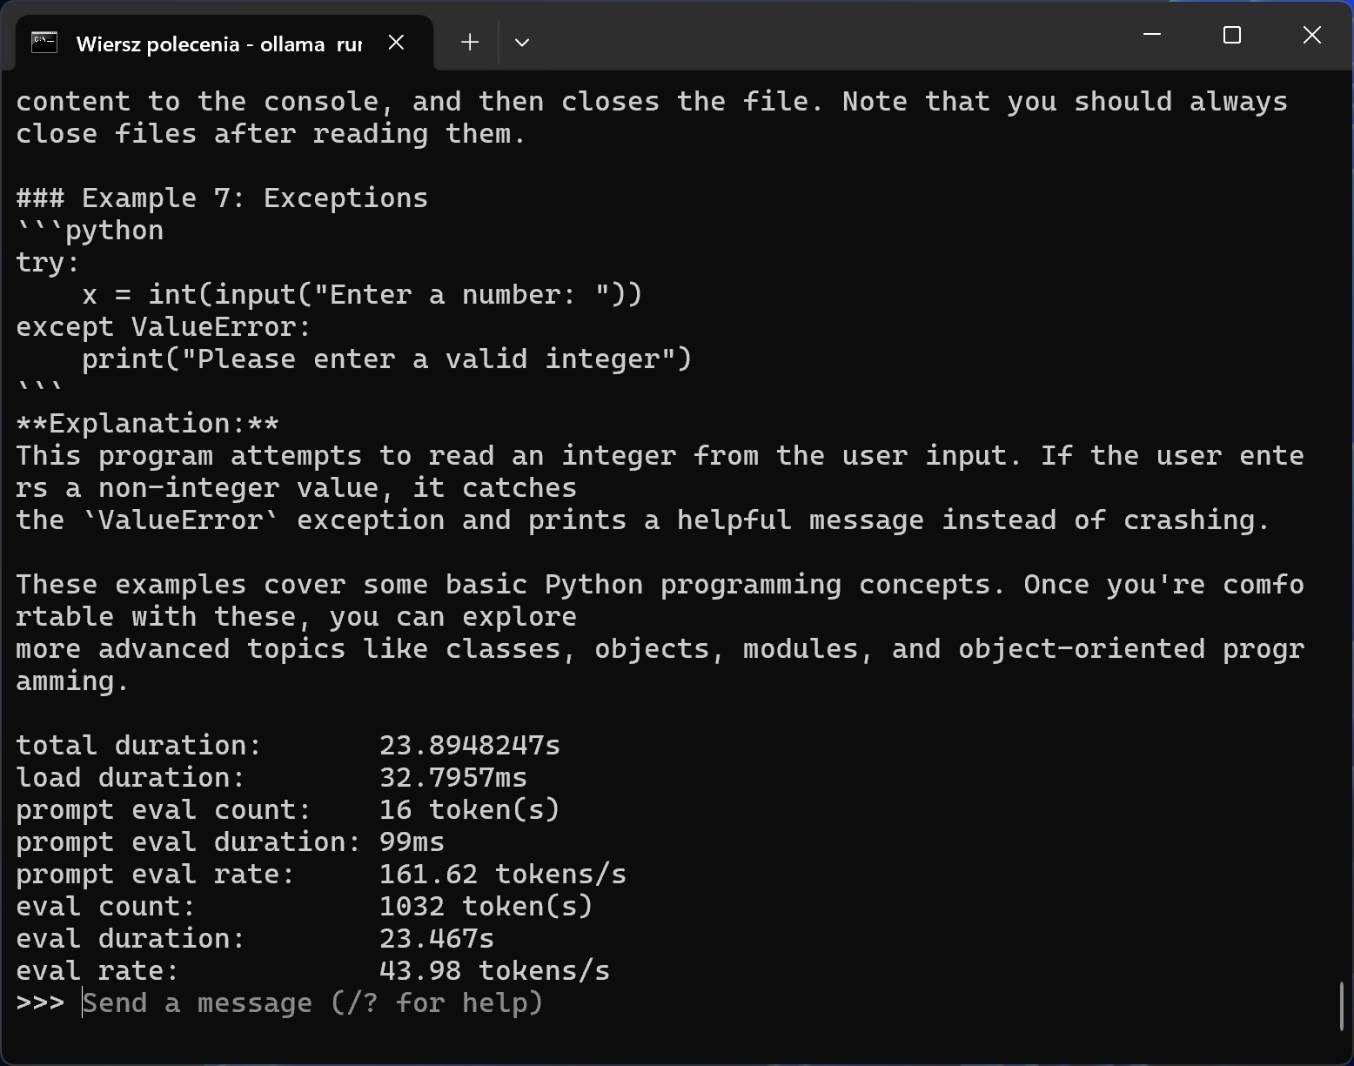The height and width of the screenshot is (1066, 1354).
Task: Click the except ValueError line
Action: [164, 327]
